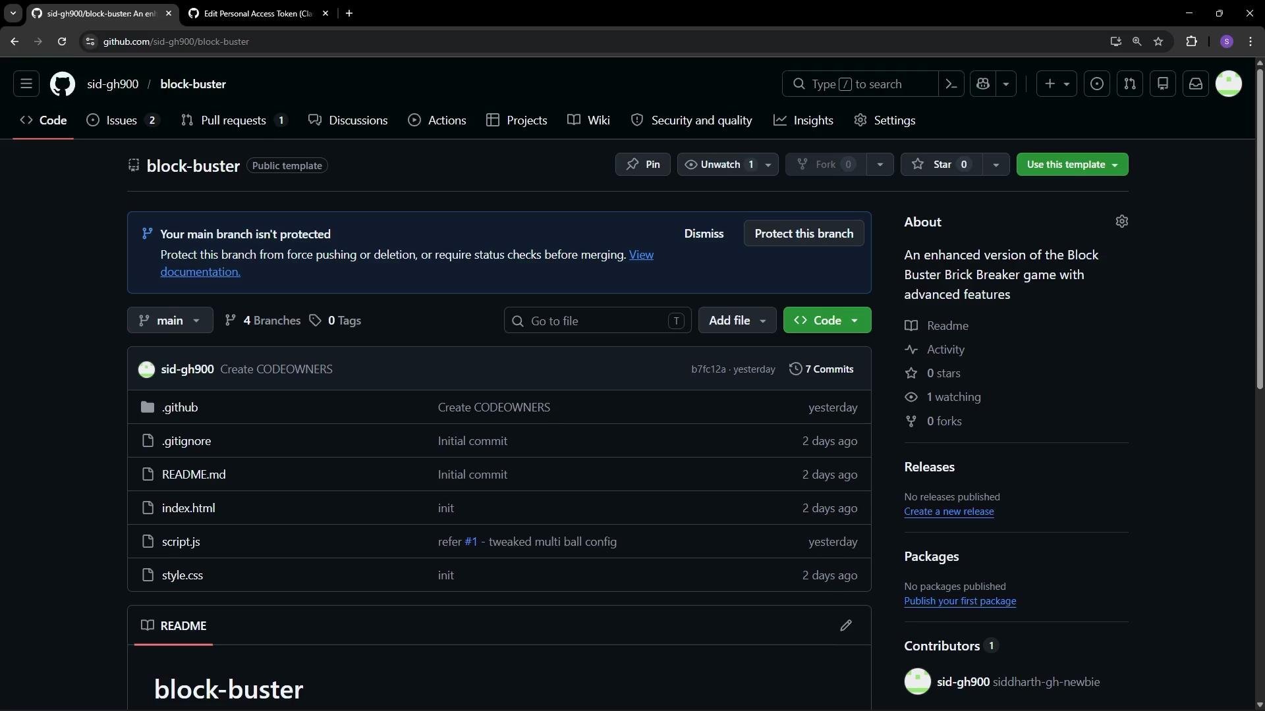Open contributor sid-gh900 profile

pos(963,682)
